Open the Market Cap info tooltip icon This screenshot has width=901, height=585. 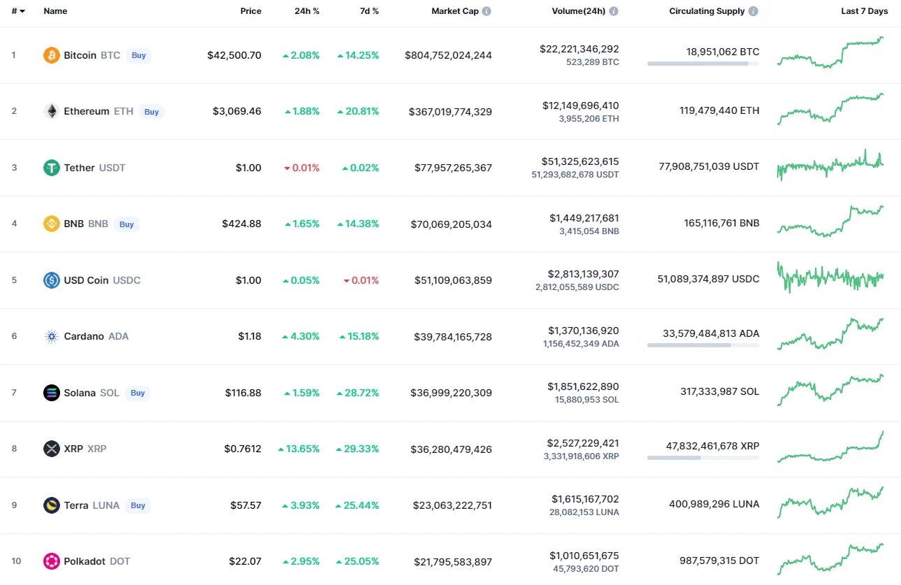pos(486,11)
